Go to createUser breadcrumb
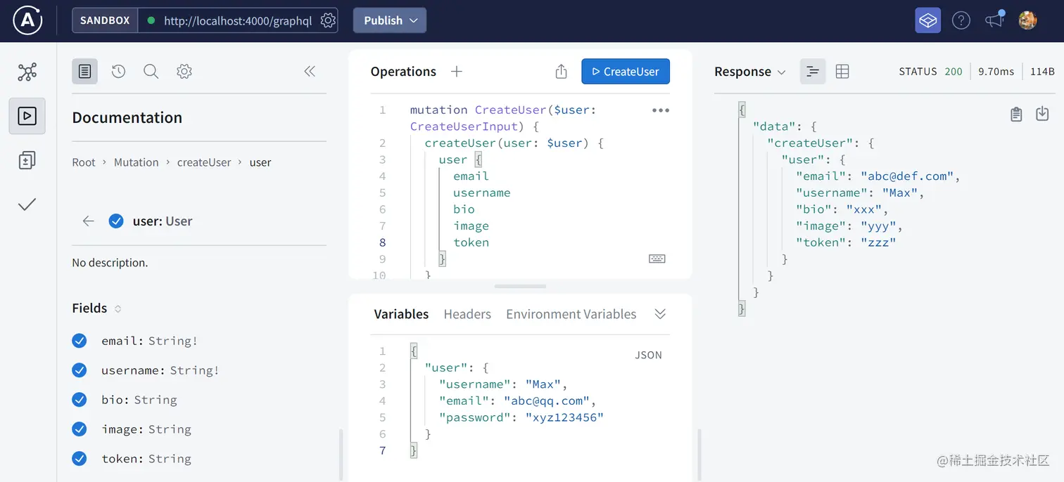The image size is (1064, 482). [x=204, y=162]
